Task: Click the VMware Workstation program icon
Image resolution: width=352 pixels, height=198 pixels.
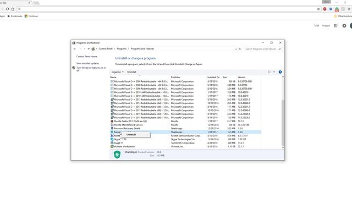Action: 112,146
